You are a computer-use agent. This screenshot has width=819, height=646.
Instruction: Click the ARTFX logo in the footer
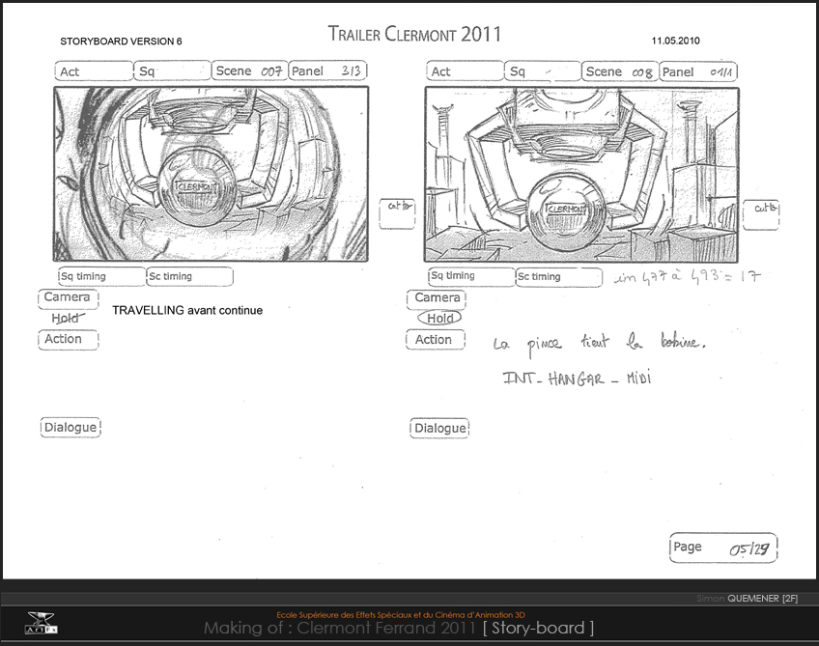point(41,621)
